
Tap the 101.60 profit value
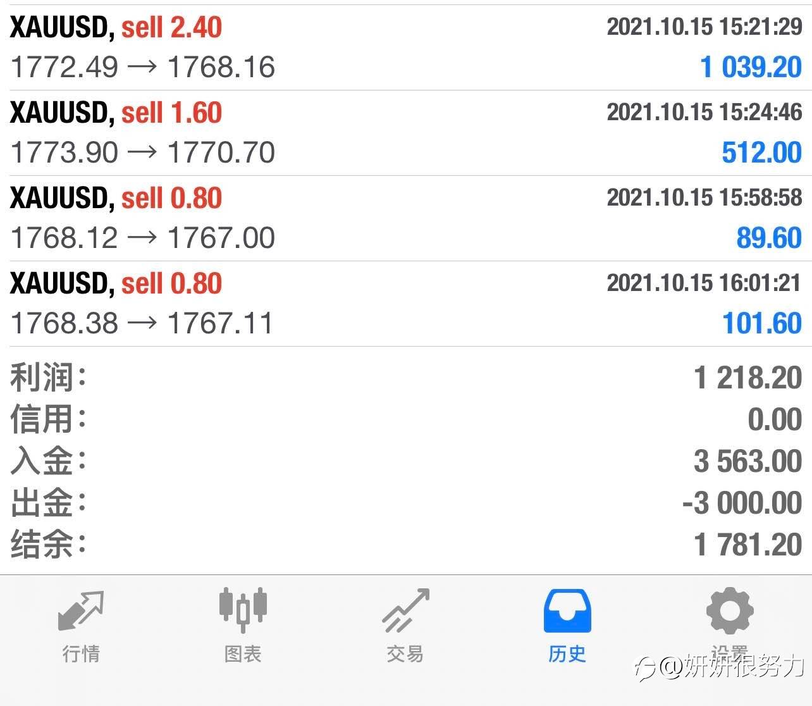point(761,323)
